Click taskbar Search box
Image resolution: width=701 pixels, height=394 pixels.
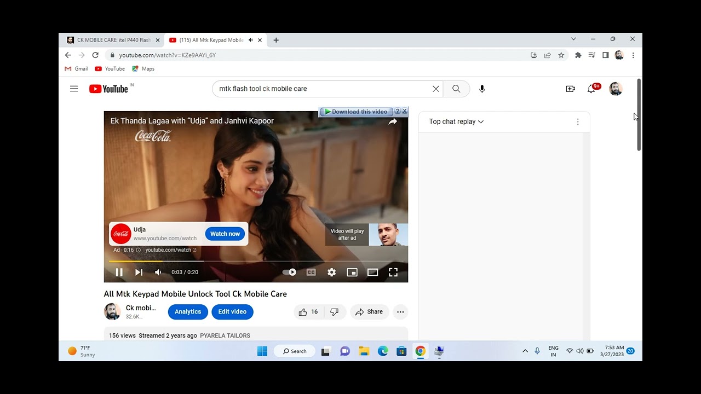point(295,351)
